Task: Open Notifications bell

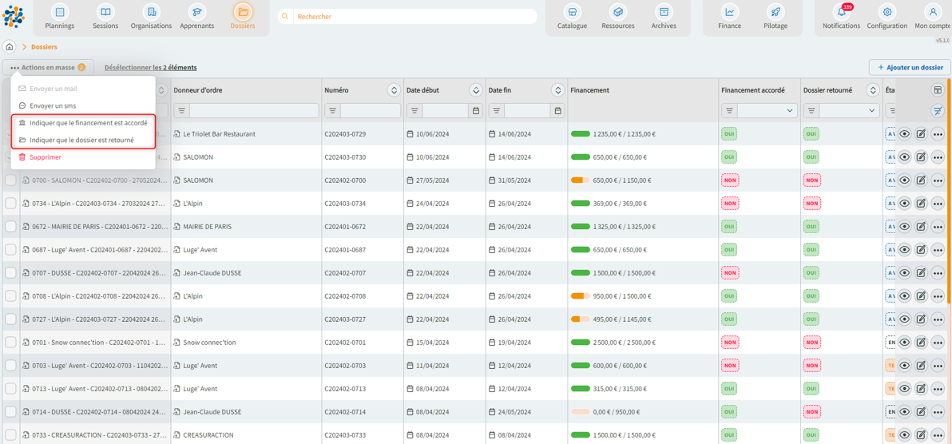Action: tap(842, 12)
